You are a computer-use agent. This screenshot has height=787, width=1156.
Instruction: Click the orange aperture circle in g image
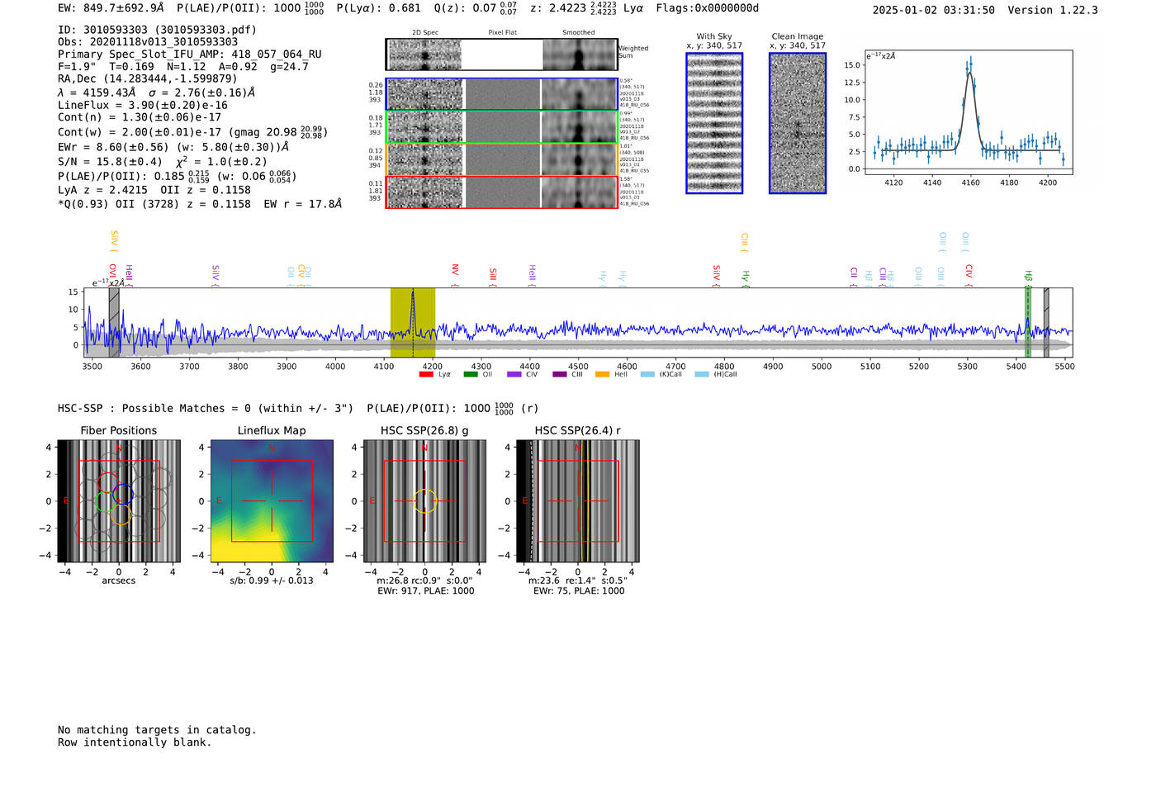point(424,501)
